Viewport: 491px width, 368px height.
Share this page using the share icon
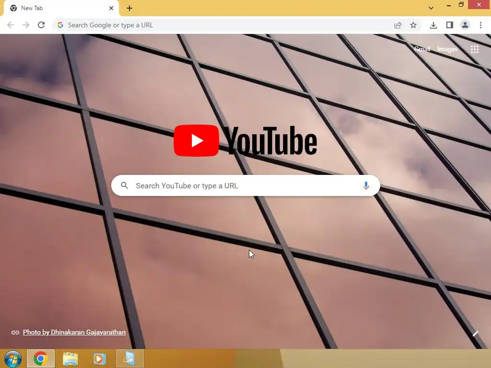pos(398,25)
